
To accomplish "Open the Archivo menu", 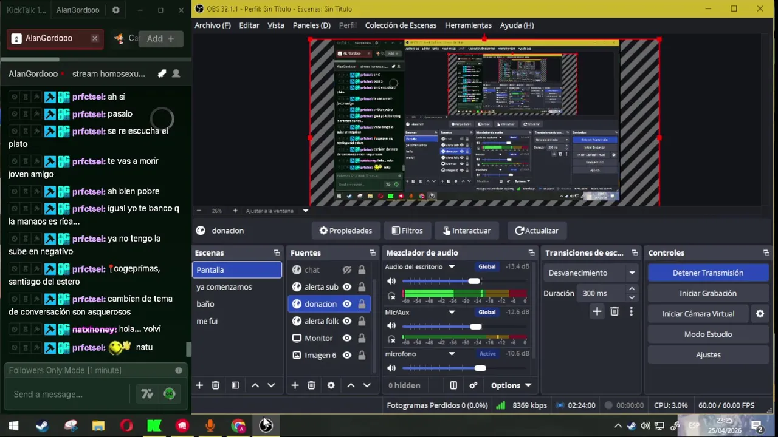I will tap(213, 25).
